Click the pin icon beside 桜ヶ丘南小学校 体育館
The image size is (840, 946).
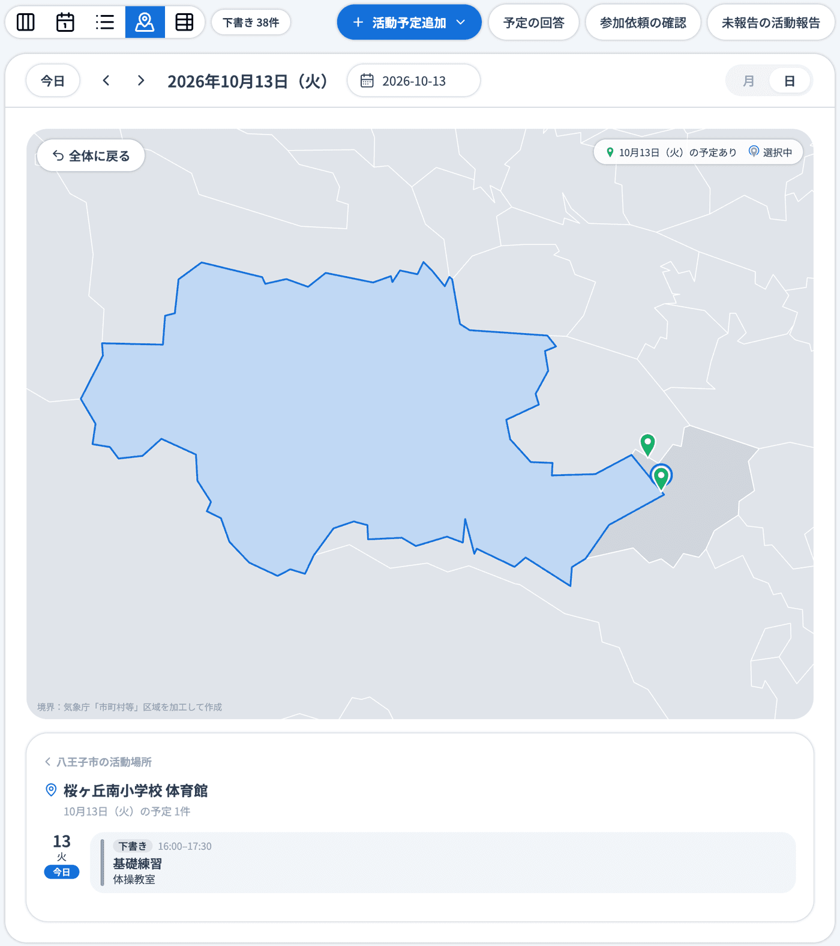[52, 790]
